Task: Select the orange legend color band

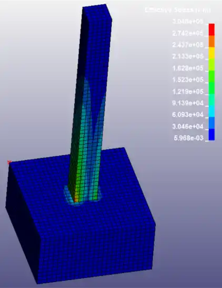Action: pos(211,41)
